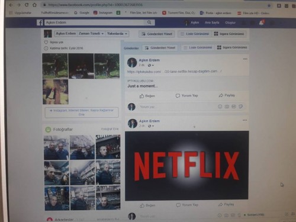Screen dimensions: 296x222
Task: Open the 'Just a moment...' link preview
Action: 186,84
